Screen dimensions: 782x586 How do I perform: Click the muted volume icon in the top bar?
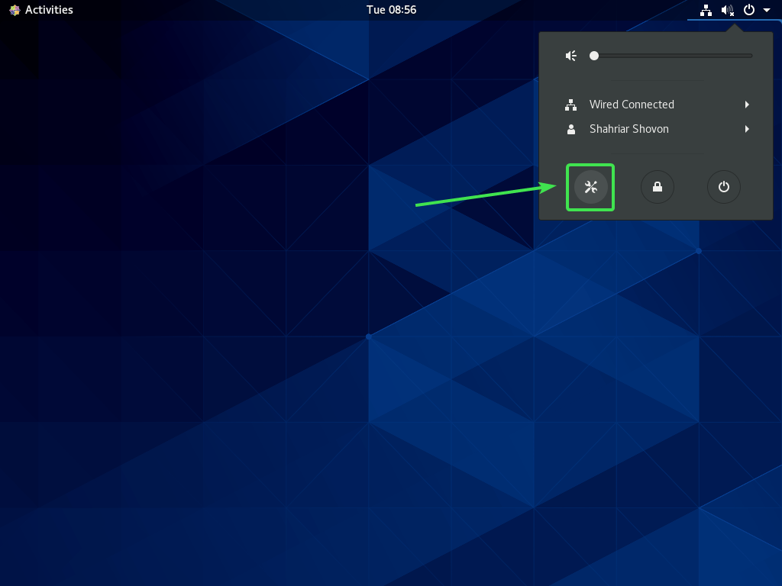click(728, 10)
